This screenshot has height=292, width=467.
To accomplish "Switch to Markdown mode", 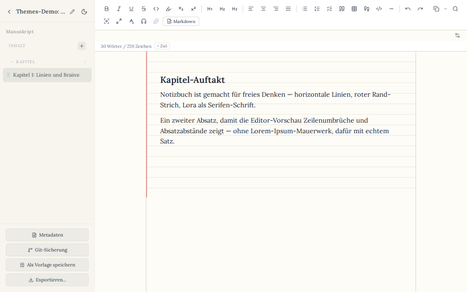I will tap(181, 22).
